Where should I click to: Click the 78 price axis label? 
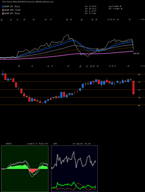(x=139, y=82)
